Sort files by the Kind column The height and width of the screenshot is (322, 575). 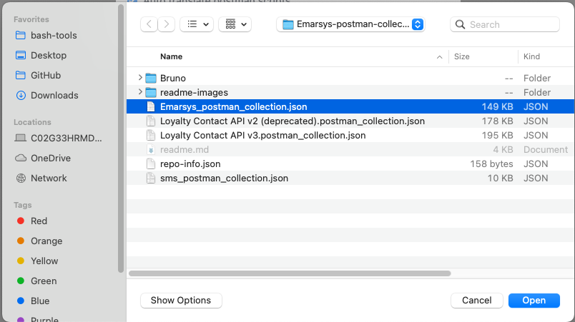531,56
